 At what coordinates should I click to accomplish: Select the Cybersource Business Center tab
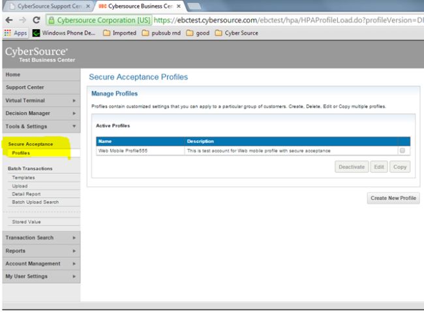click(139, 7)
